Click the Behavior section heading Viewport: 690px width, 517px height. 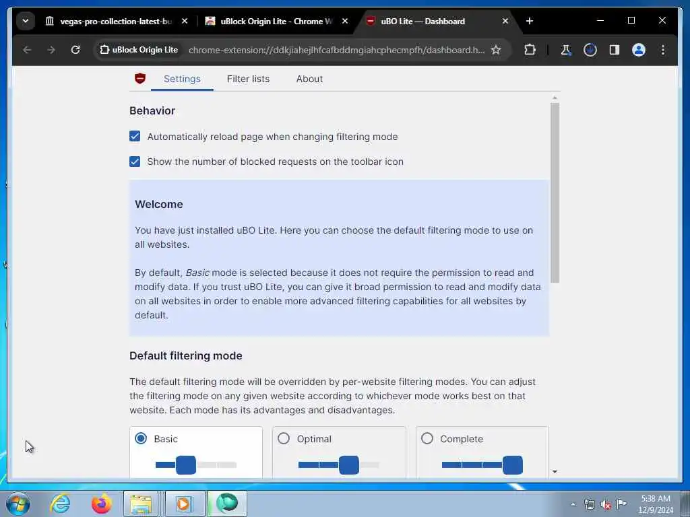coord(152,111)
